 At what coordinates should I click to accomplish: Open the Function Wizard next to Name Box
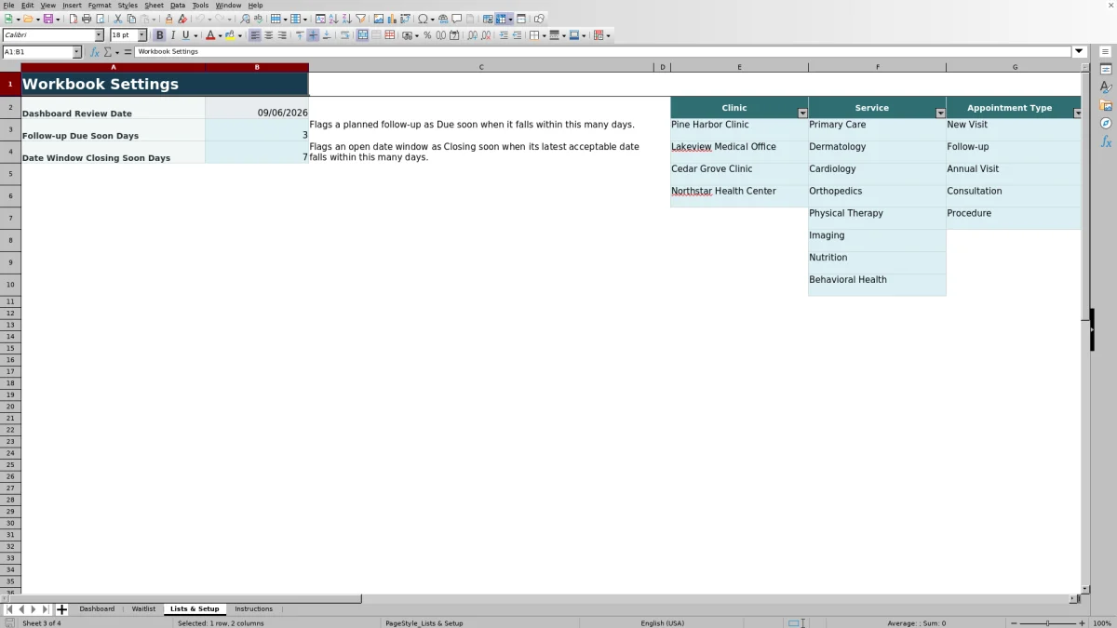94,52
